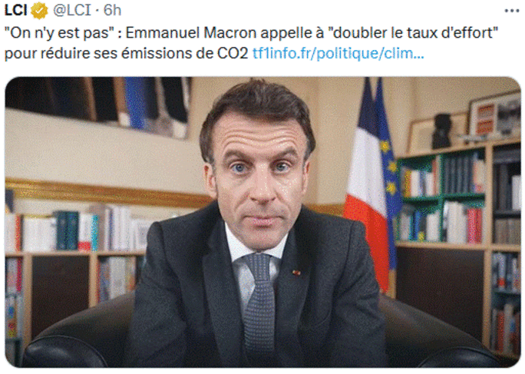Click the phrase "doubler le taux d'effort"
Screen dimensions: 525x374
[x=413, y=33]
